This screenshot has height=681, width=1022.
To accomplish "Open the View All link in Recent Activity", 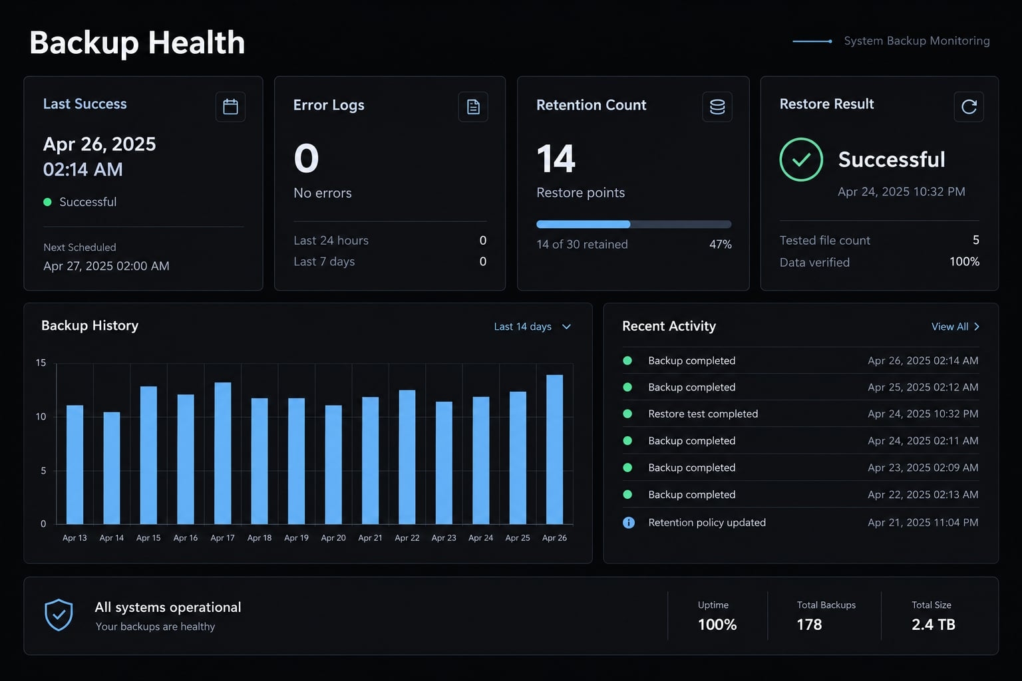I will pos(955,327).
